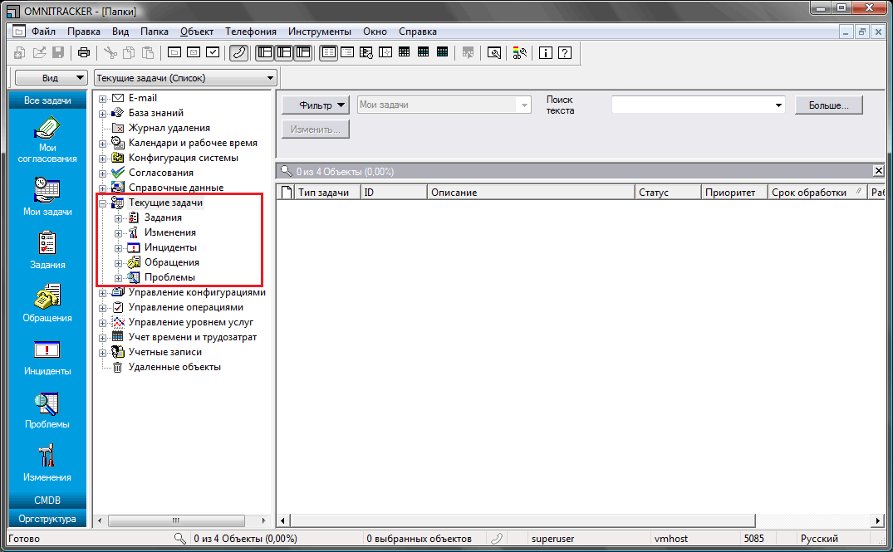Click the magnifier icon in status bar
This screenshot has height=552, width=893.
[180, 539]
